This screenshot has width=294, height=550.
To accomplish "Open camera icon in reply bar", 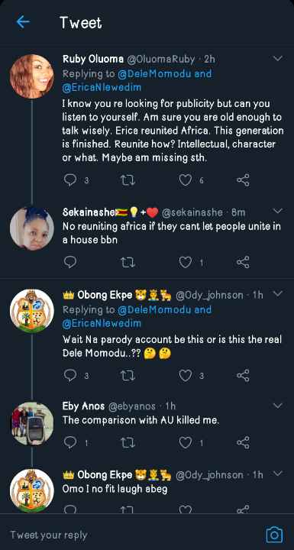I will coord(274,535).
